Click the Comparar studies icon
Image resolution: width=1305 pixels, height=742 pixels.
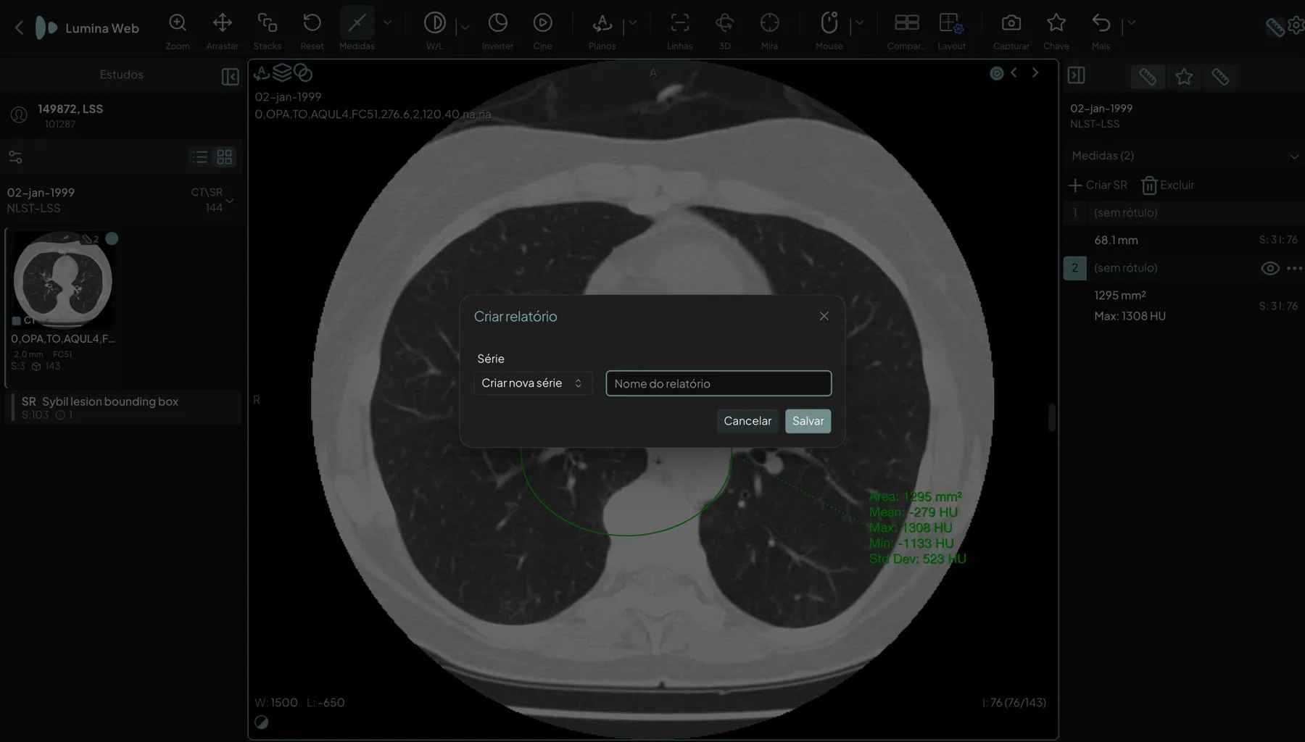click(906, 23)
